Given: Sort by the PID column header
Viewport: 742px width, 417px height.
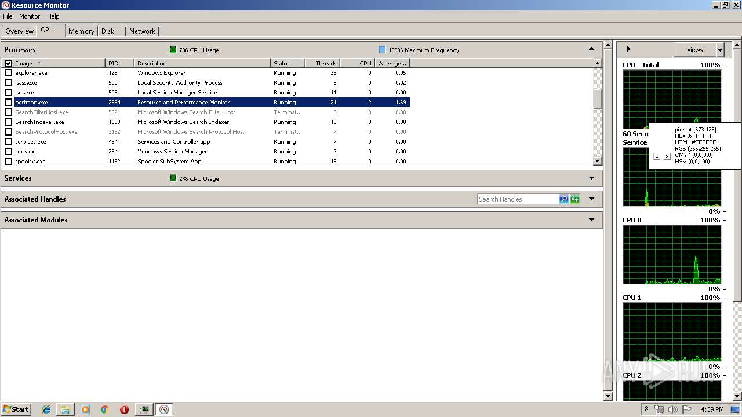Looking at the screenshot, I should click(x=119, y=63).
